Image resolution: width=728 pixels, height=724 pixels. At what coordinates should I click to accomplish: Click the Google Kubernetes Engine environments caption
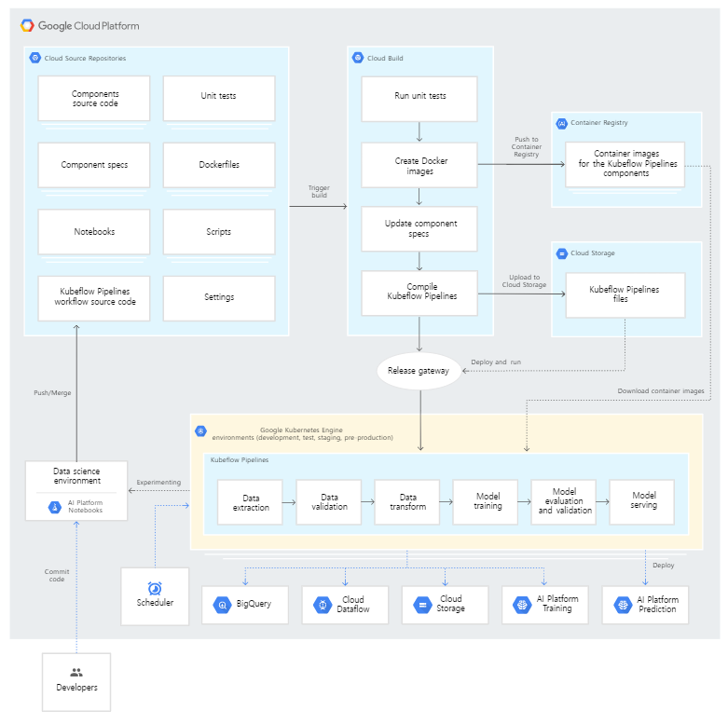(302, 434)
